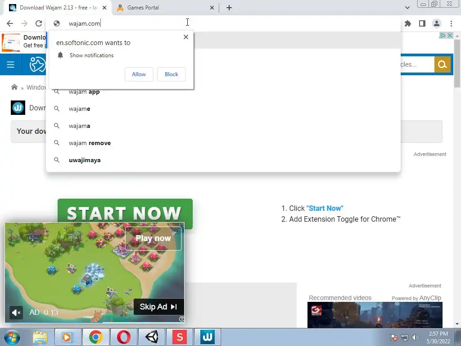The height and width of the screenshot is (346, 461).
Task: Close the Download Wajam tab
Action: [104, 8]
